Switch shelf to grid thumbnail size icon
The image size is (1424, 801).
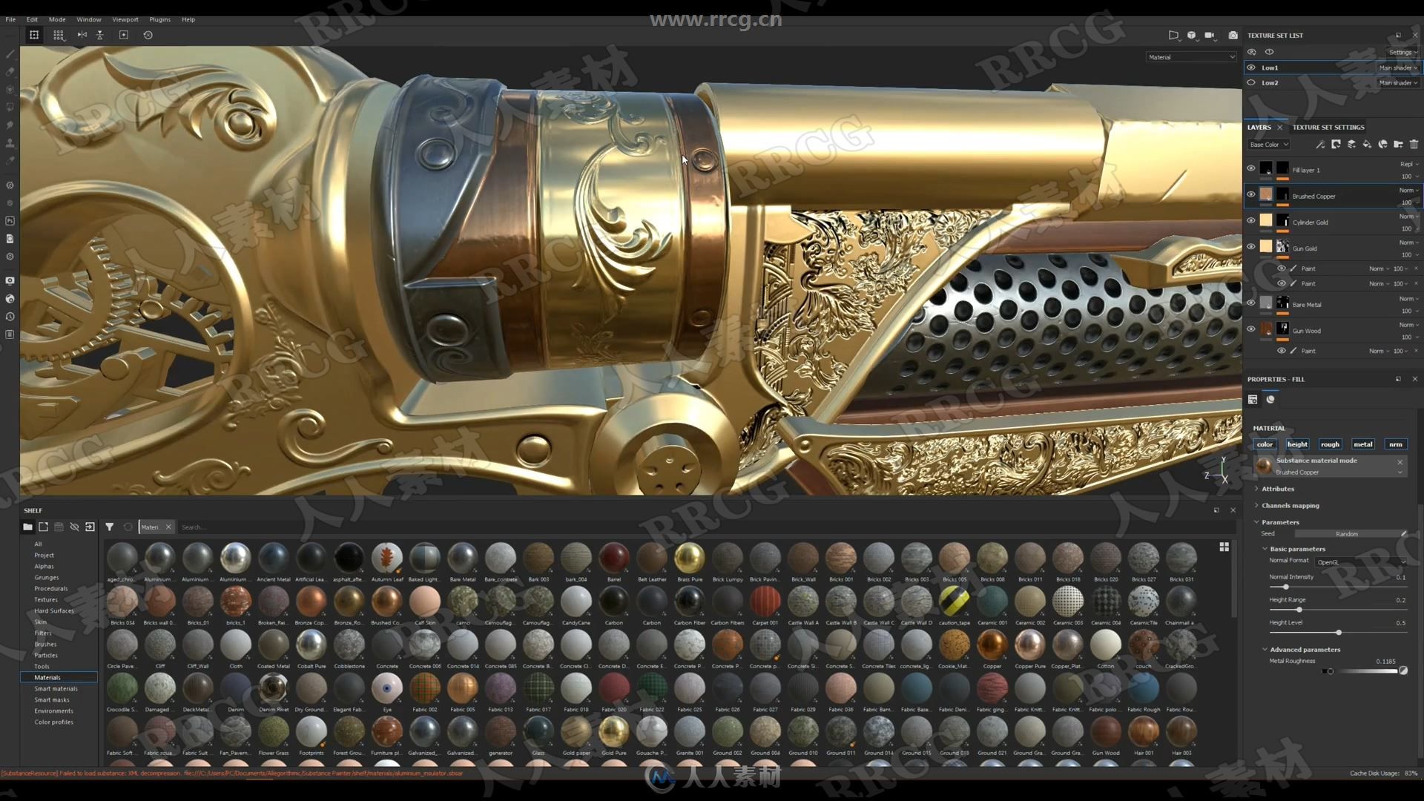point(1224,547)
